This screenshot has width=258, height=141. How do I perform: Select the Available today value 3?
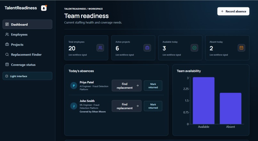(x=164, y=48)
